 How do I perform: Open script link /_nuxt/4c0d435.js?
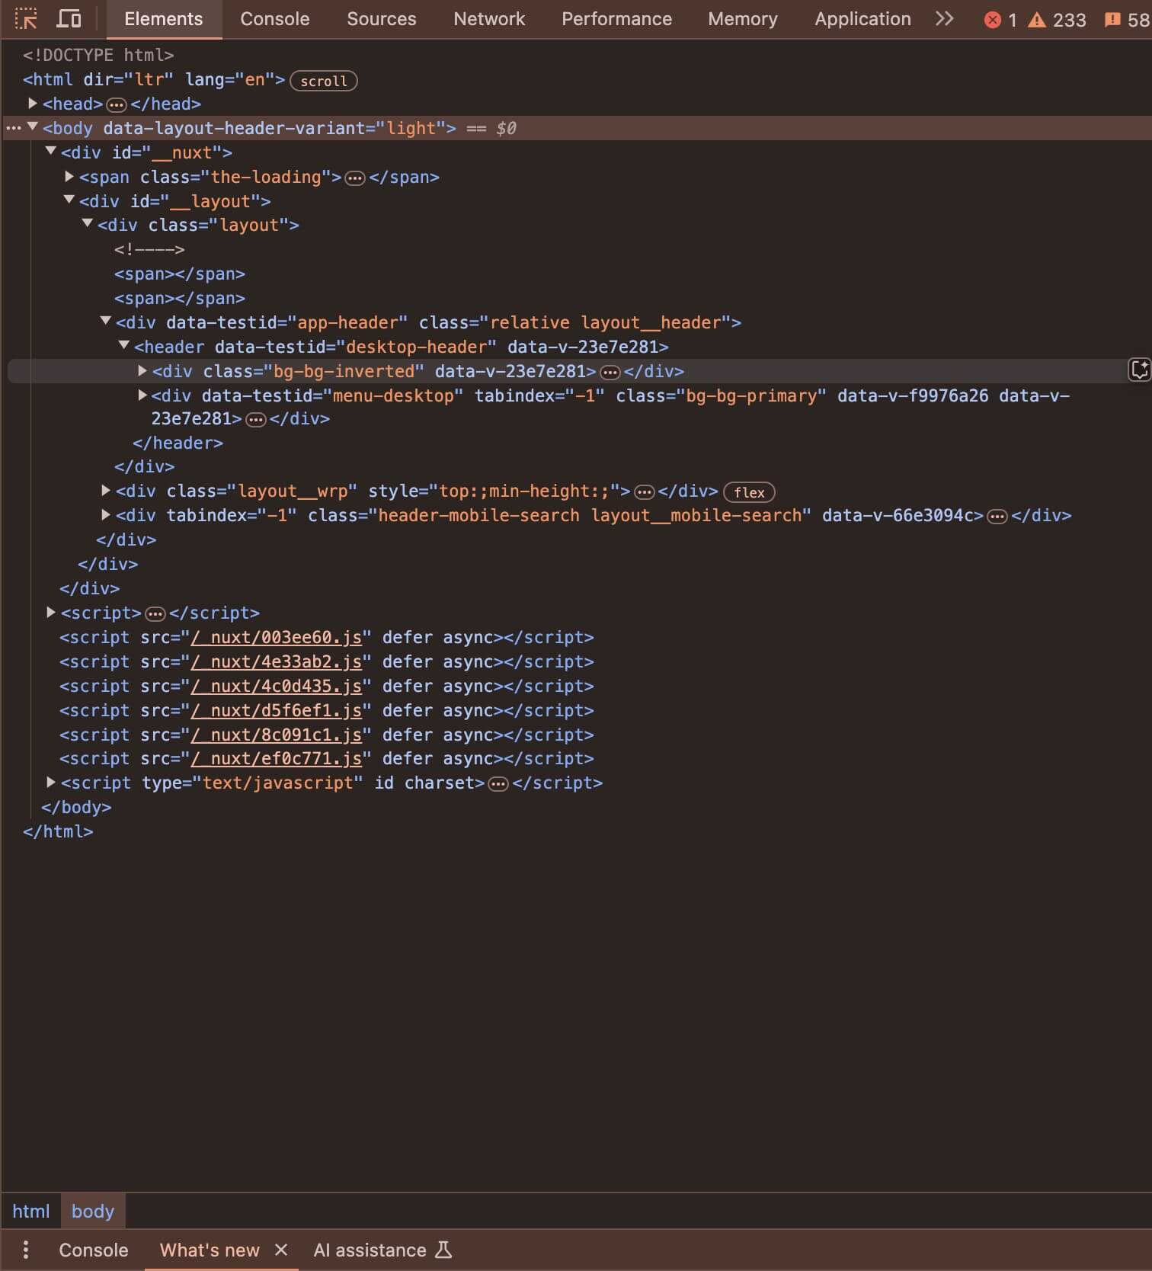click(x=276, y=686)
